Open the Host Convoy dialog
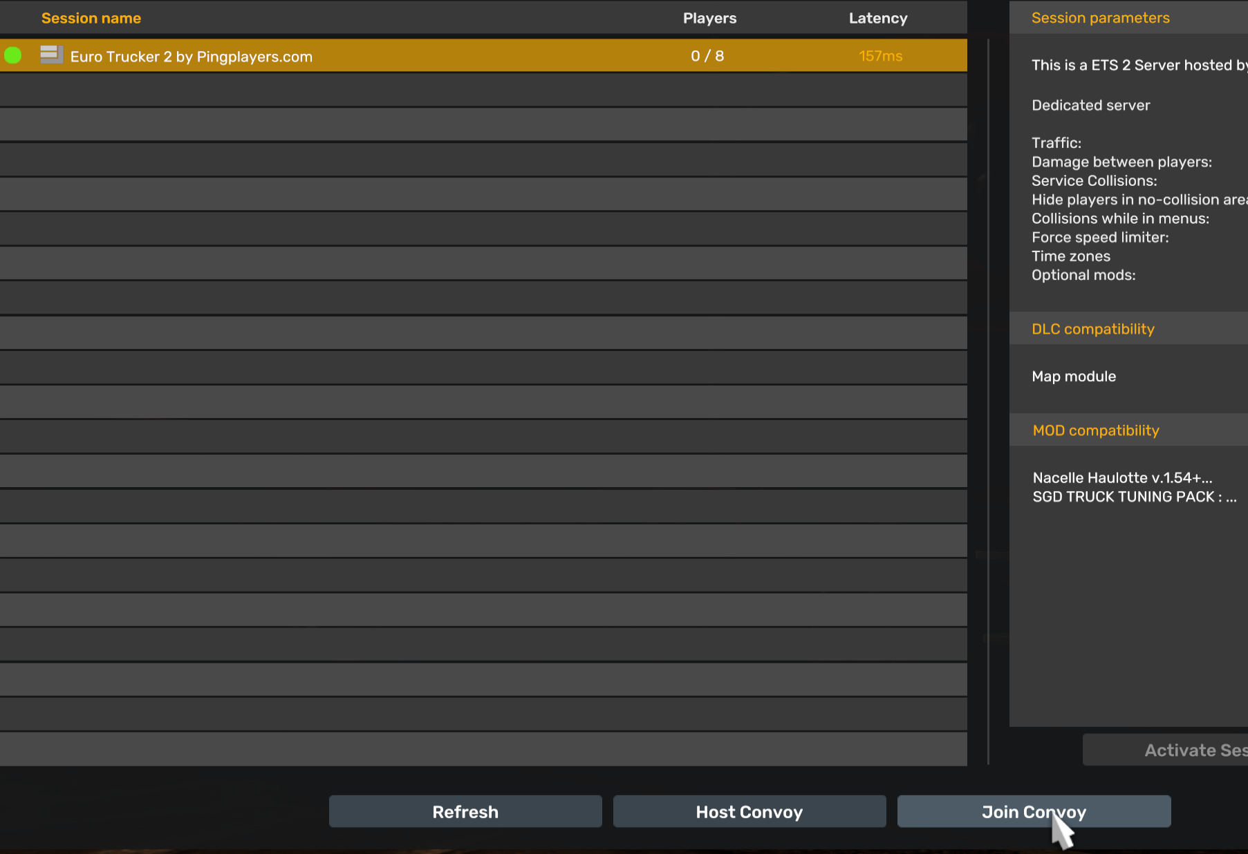Screen dimensions: 1248x854 [x=749, y=811]
